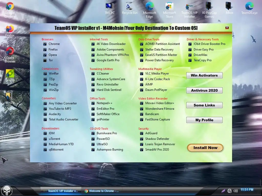Open This PC desktop icon
The height and width of the screenshot is (196, 262).
click(110, 8)
